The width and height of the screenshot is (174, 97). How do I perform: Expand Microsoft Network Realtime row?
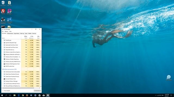[x=2, y=86]
